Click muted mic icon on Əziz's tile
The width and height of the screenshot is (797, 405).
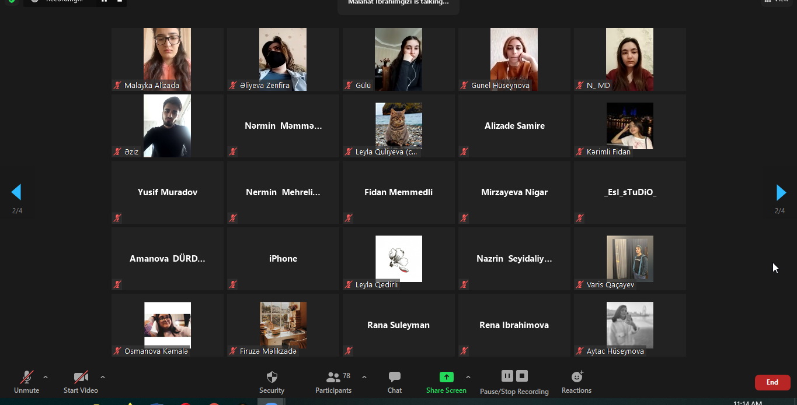[117, 152]
